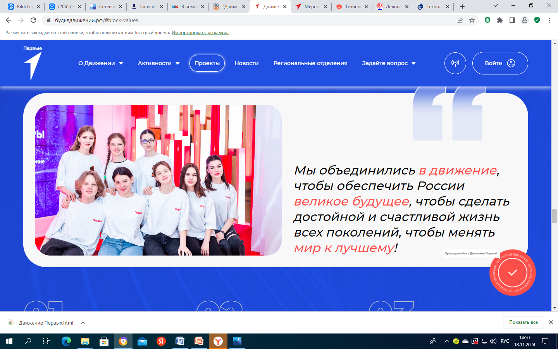
Task: Click the share page icon in address bar
Action: 460,20
